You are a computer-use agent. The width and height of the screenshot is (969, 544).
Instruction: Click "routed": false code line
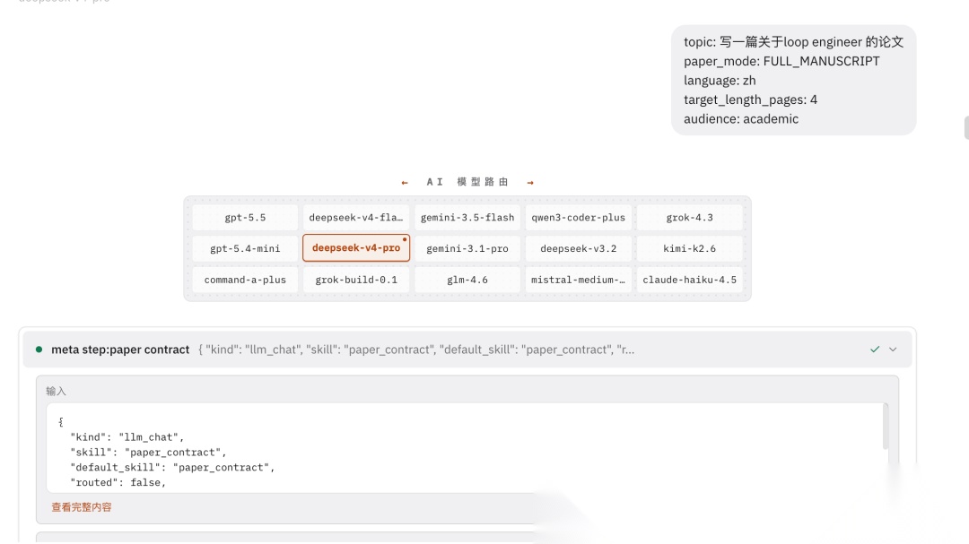118,483
